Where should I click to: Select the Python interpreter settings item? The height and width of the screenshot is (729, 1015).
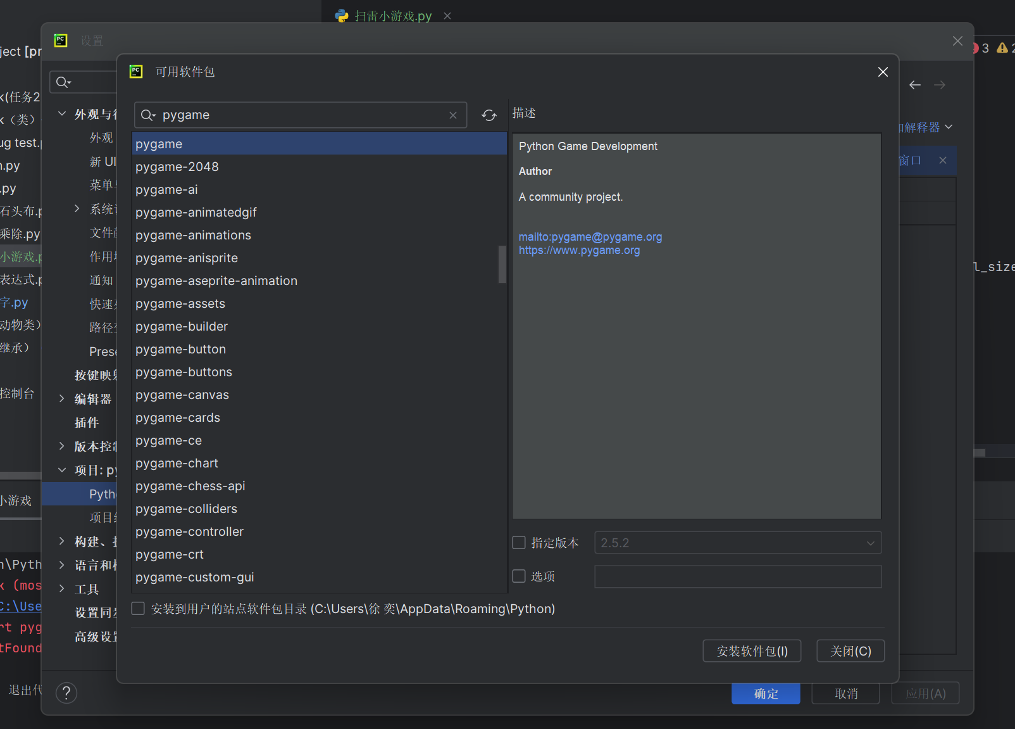[x=80, y=494]
